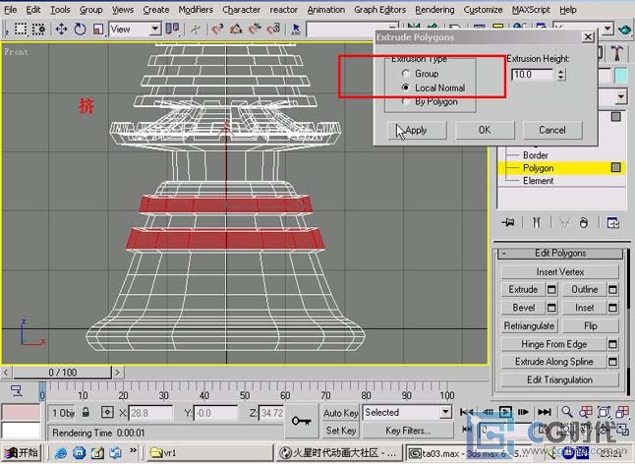
Task: Click OK in Extrude Polygons dialog
Action: point(485,130)
